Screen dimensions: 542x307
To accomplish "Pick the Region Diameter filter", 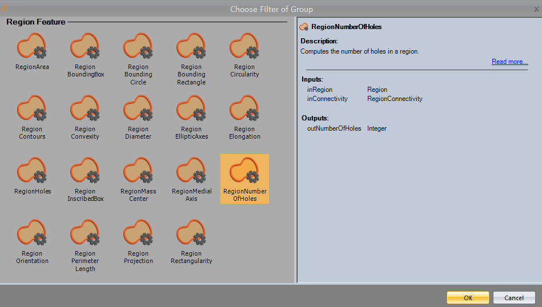I will pyautogui.click(x=138, y=109).
